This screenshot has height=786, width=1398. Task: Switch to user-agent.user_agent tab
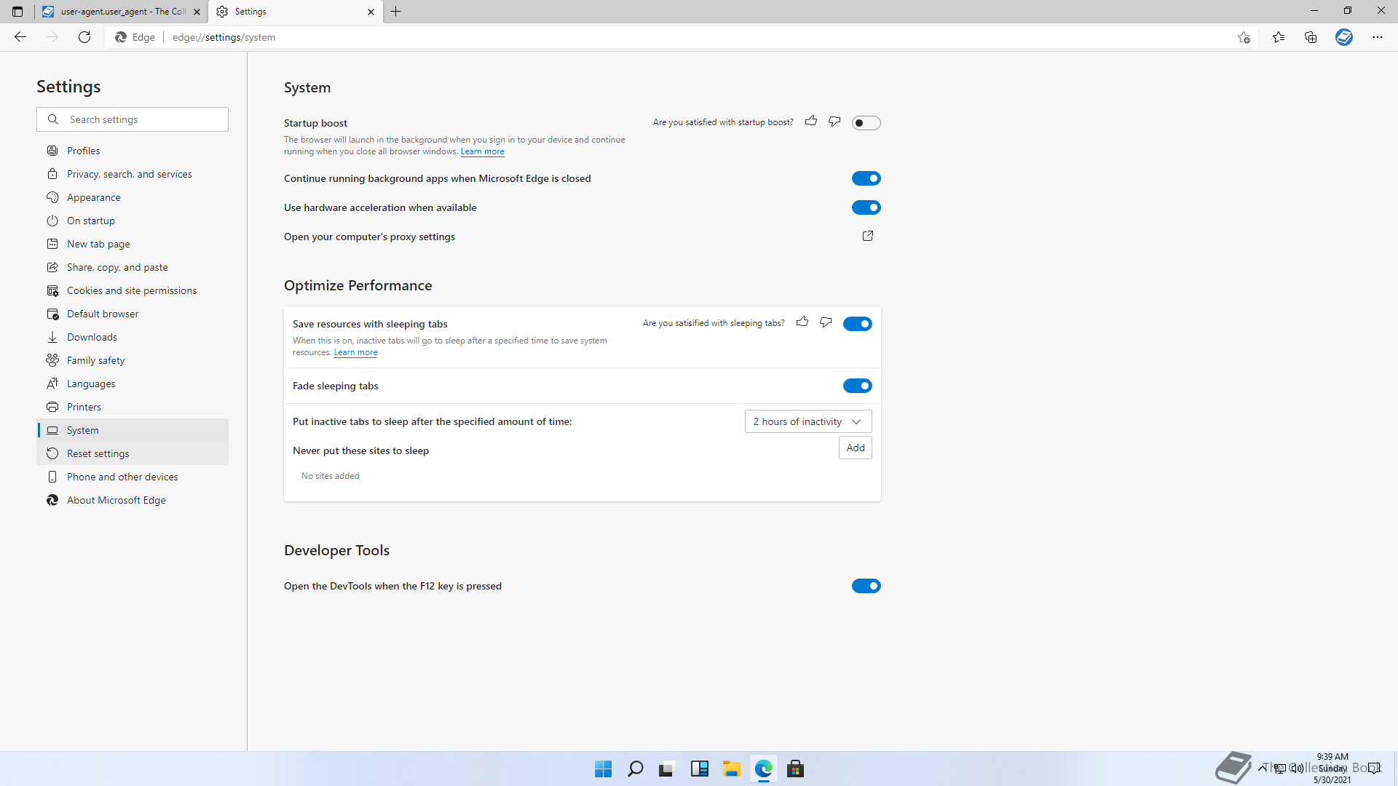coord(122,12)
